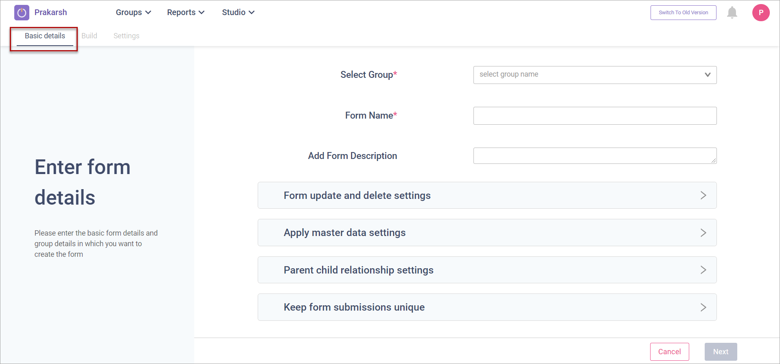Click the Prakarsh power logo icon

tap(22, 13)
